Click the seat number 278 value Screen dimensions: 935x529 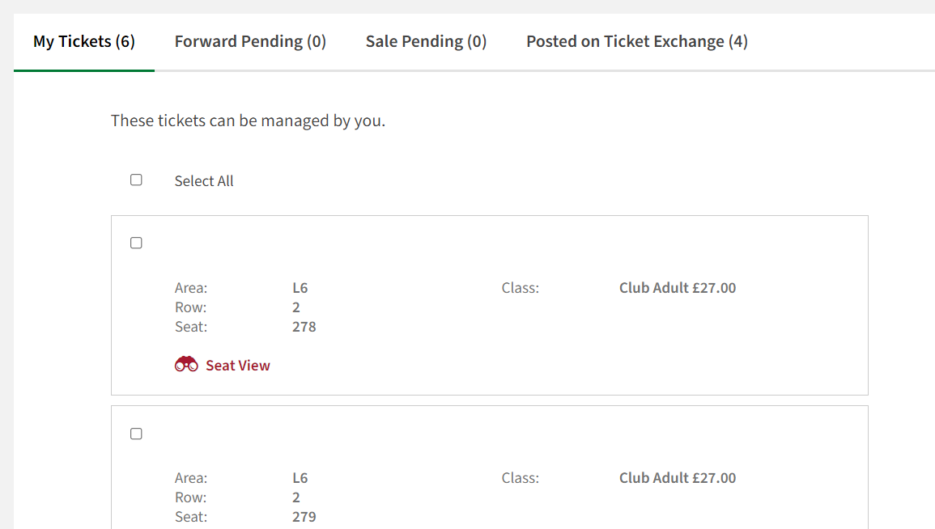click(x=304, y=327)
